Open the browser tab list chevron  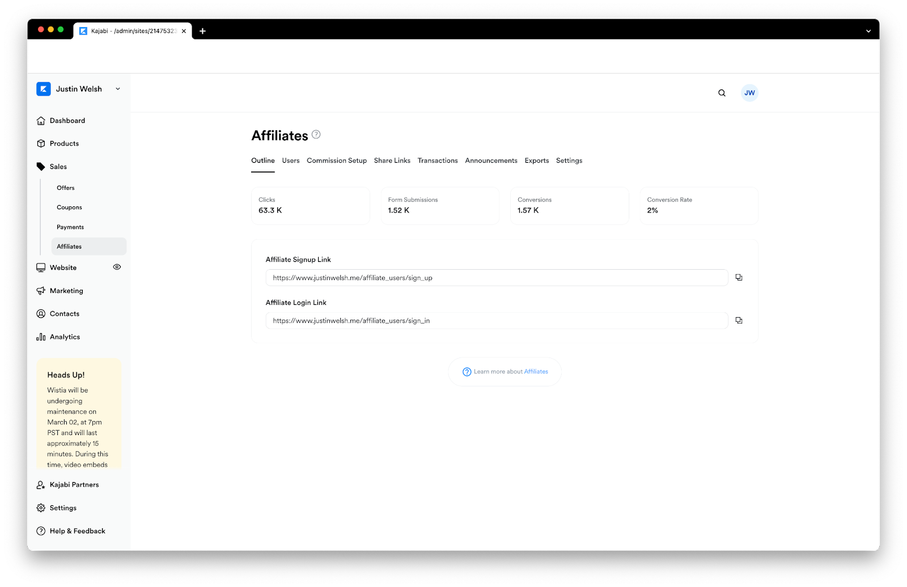(x=868, y=31)
